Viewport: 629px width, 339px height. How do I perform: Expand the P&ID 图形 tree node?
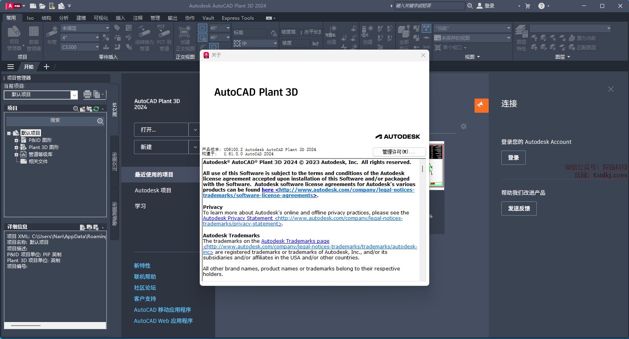pyautogui.click(x=17, y=140)
